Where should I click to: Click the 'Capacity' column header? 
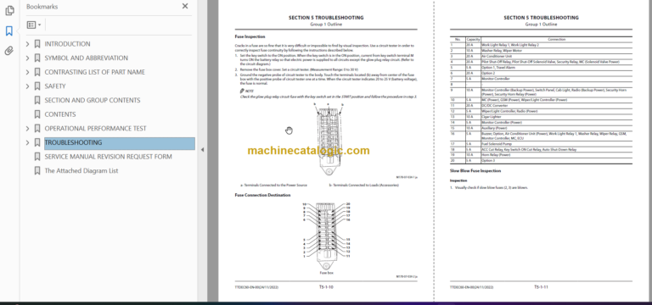(473, 40)
